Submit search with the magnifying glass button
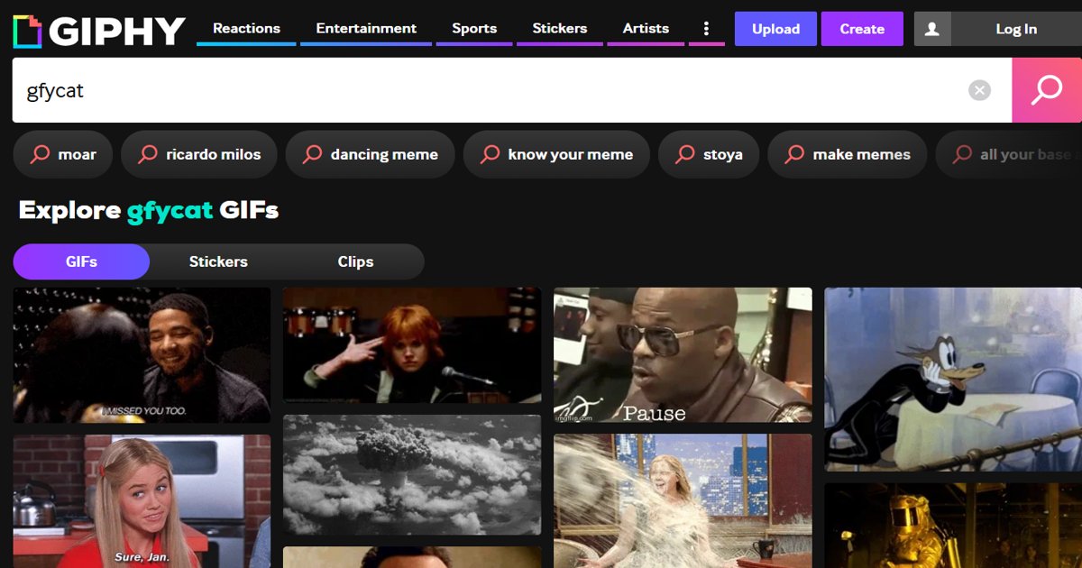The image size is (1082, 568). [x=1047, y=90]
